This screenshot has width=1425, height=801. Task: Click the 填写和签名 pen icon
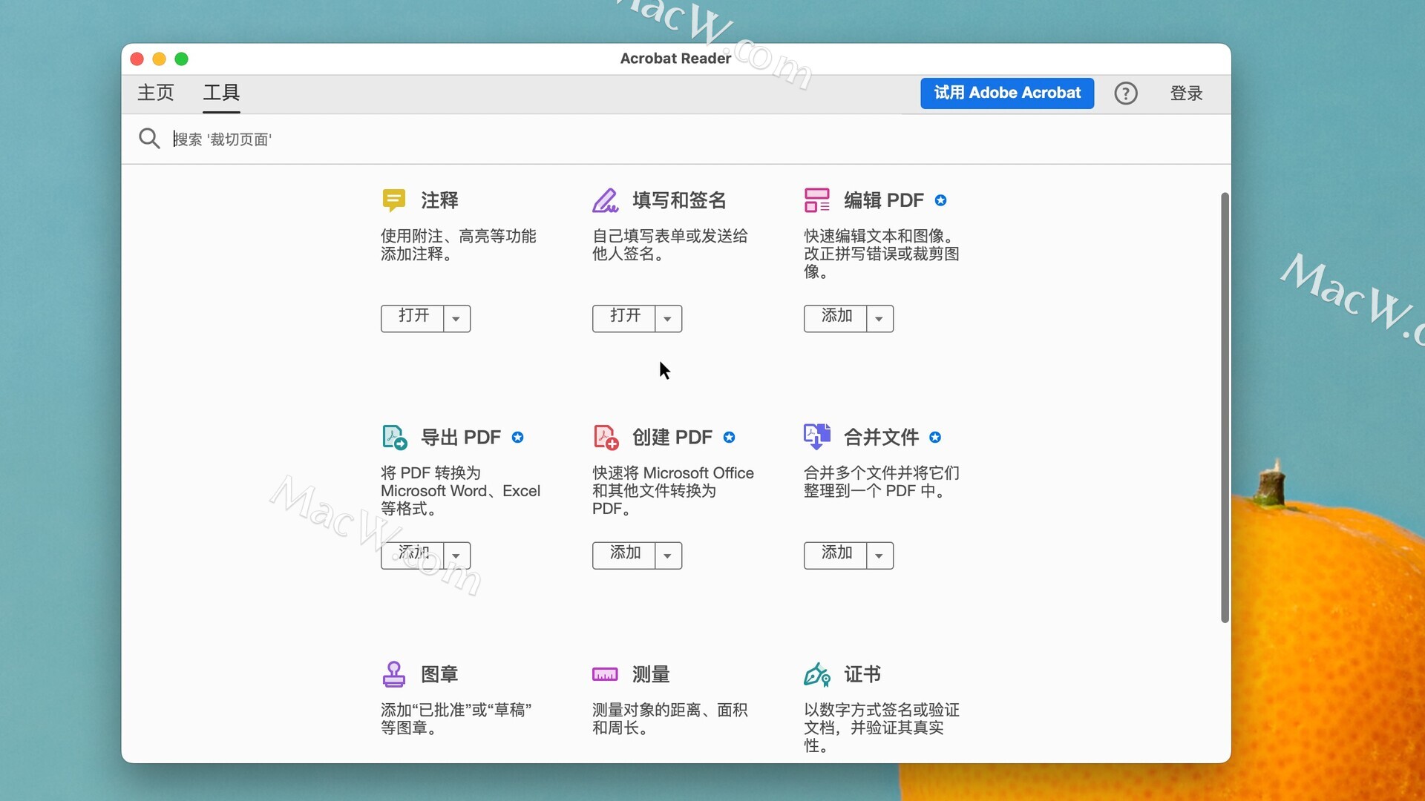tap(605, 200)
